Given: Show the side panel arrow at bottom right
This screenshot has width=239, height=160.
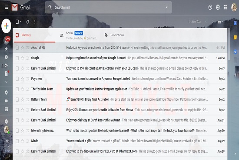Looking at the screenshot, I should coord(235,154).
